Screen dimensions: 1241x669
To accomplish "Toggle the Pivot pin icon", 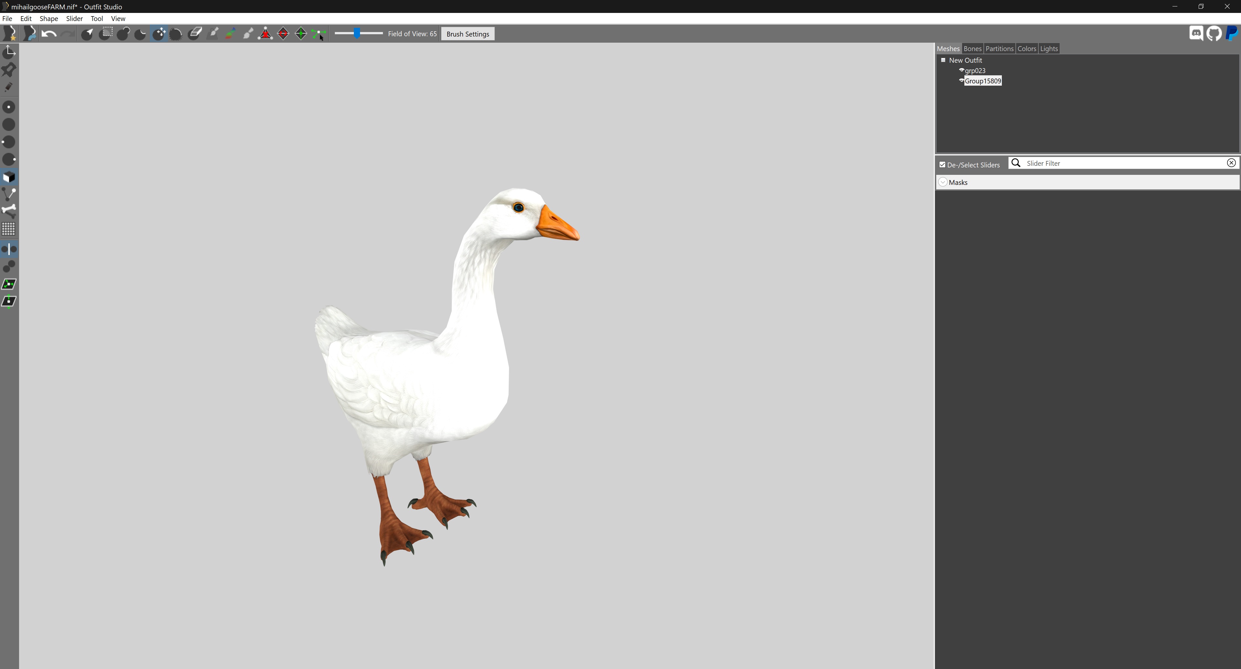I will [x=9, y=69].
